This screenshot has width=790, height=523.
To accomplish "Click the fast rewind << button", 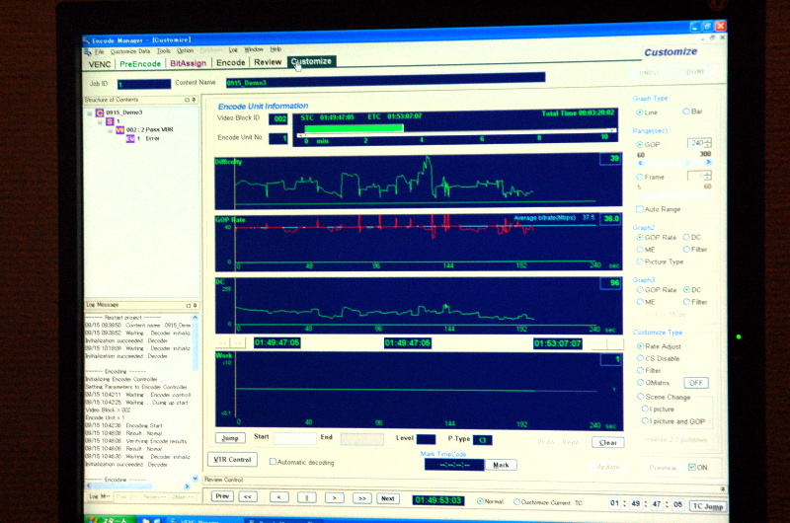I will 248,497.
